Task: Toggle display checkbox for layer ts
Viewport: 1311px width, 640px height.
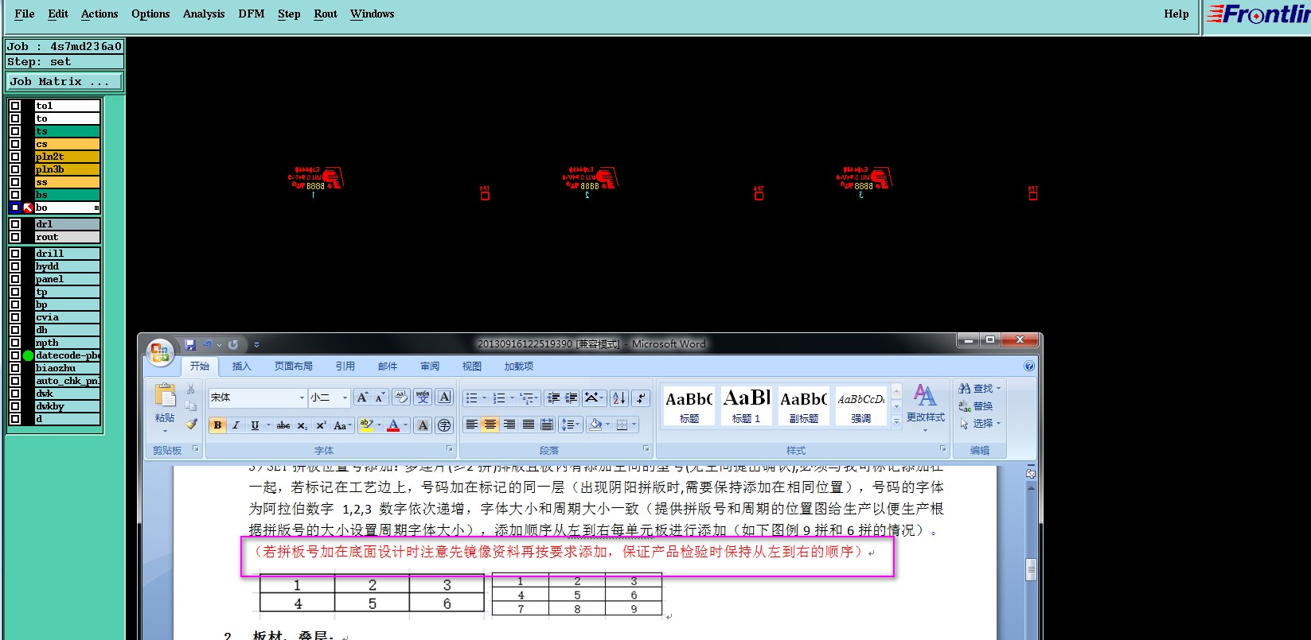Action: (x=15, y=131)
